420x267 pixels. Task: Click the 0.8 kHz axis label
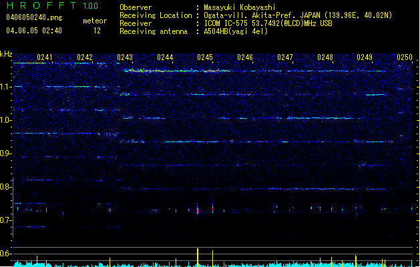pos(5,187)
